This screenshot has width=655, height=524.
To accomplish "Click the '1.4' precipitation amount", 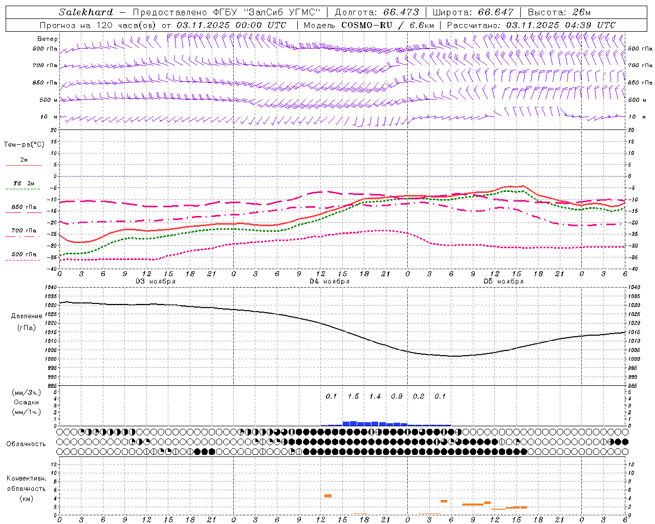I will (x=375, y=397).
